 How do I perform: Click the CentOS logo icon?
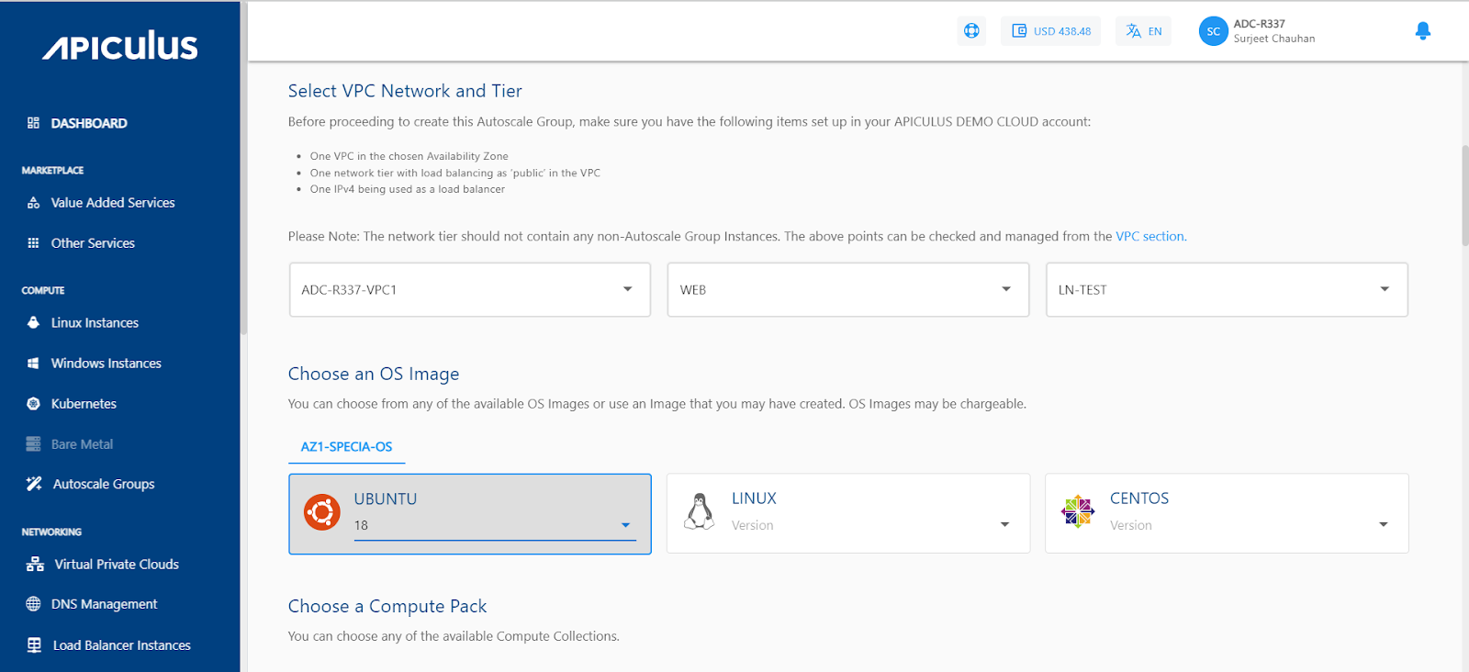(1078, 512)
